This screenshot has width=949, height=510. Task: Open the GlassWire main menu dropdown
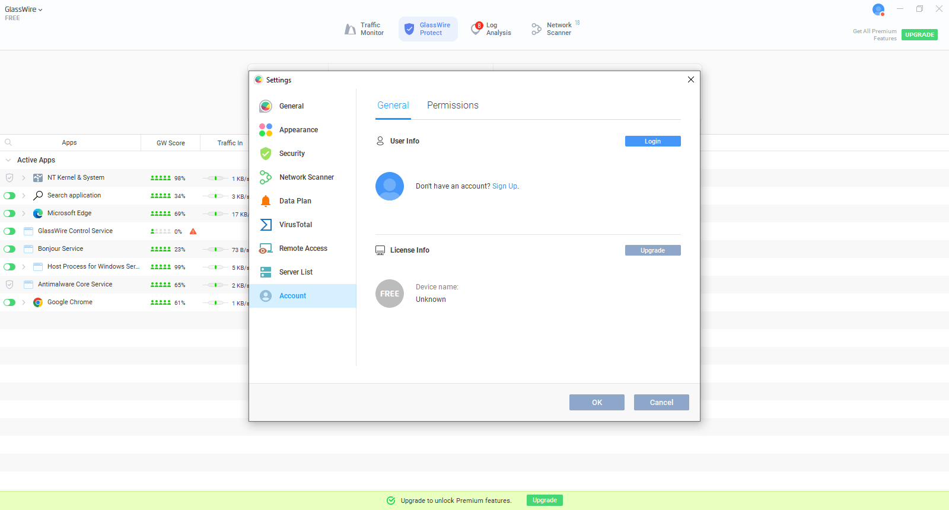point(24,9)
